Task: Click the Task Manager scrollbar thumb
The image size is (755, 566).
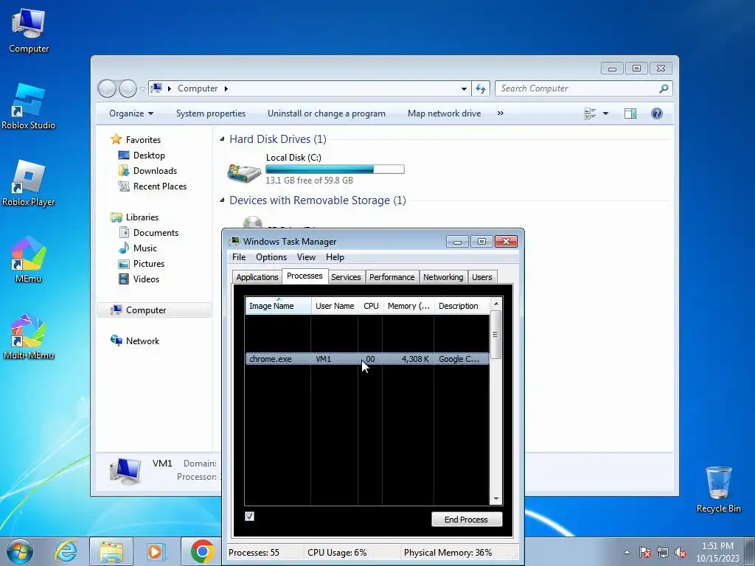Action: pos(495,335)
